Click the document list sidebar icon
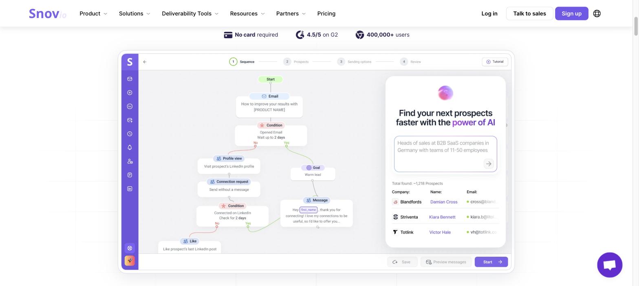 pos(130,175)
